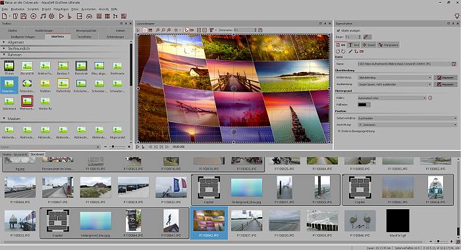This screenshot has height=250, width=461.
Task: Toggle the Objekt anzeigen checkbox
Action: click(x=339, y=30)
